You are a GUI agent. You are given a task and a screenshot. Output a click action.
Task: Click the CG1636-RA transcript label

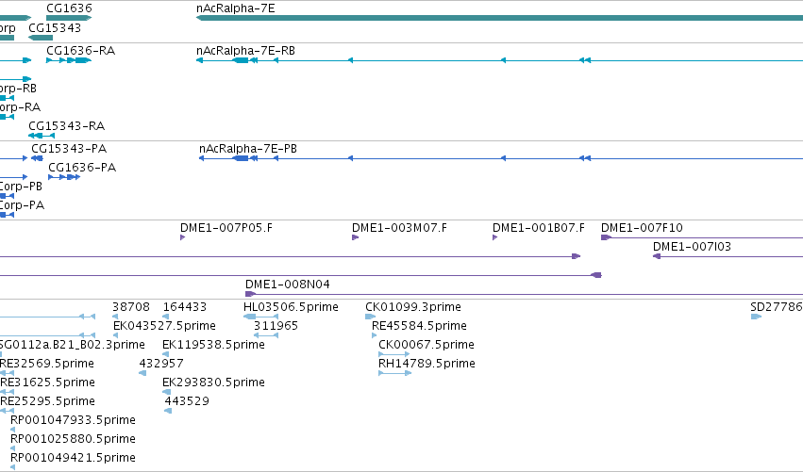tap(81, 51)
